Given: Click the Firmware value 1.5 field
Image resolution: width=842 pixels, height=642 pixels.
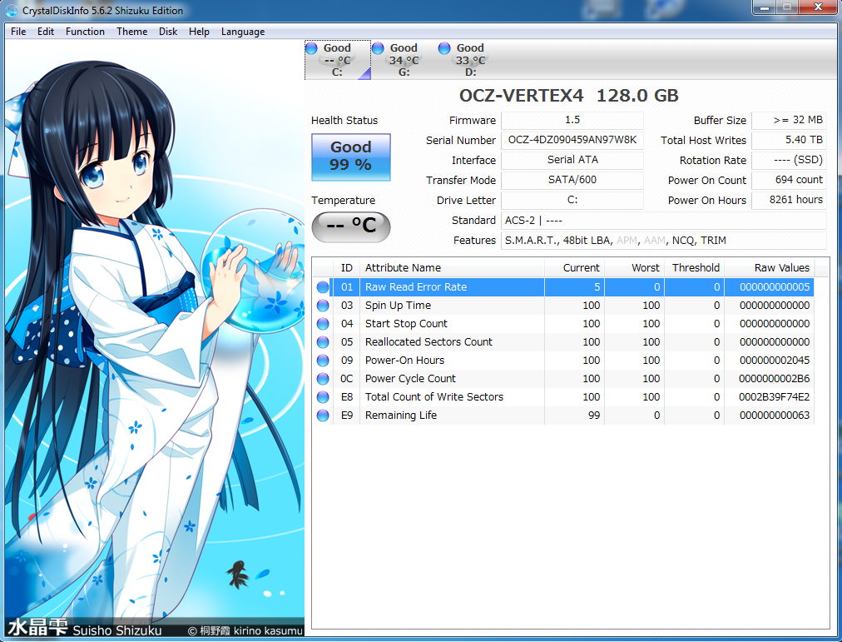Looking at the screenshot, I should 572,121.
